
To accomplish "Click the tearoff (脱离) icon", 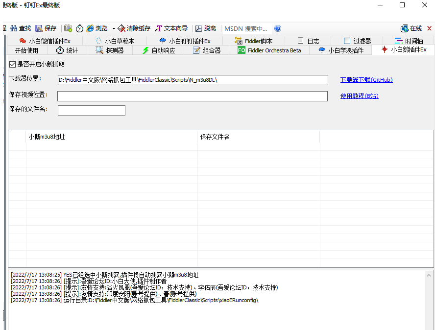I will (x=198, y=28).
